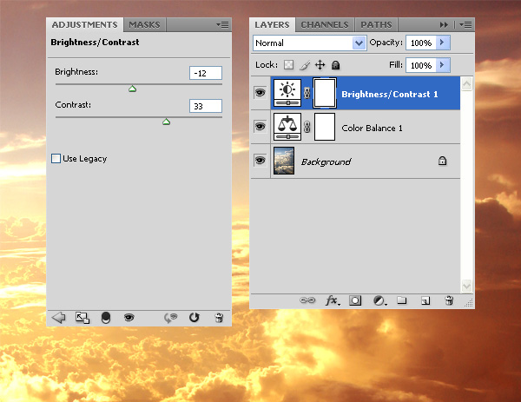The image size is (521, 402).
Task: Open Adjustments panel options menu
Action: click(222, 24)
